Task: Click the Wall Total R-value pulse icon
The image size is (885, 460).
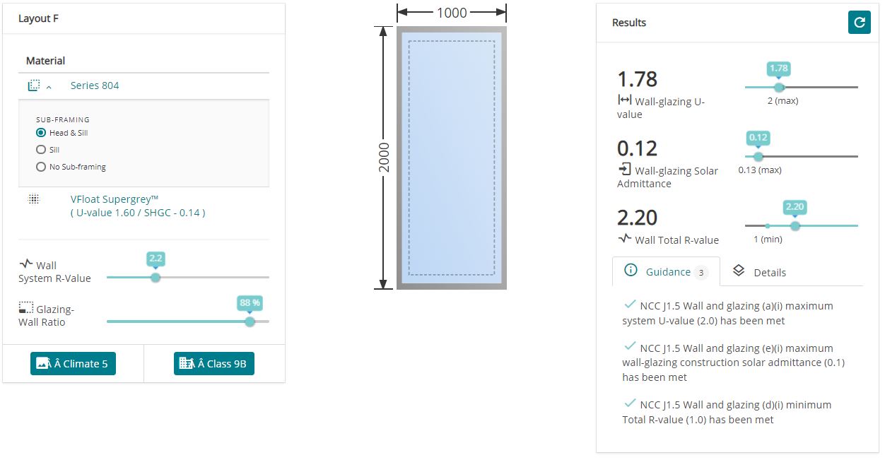Action: (624, 239)
